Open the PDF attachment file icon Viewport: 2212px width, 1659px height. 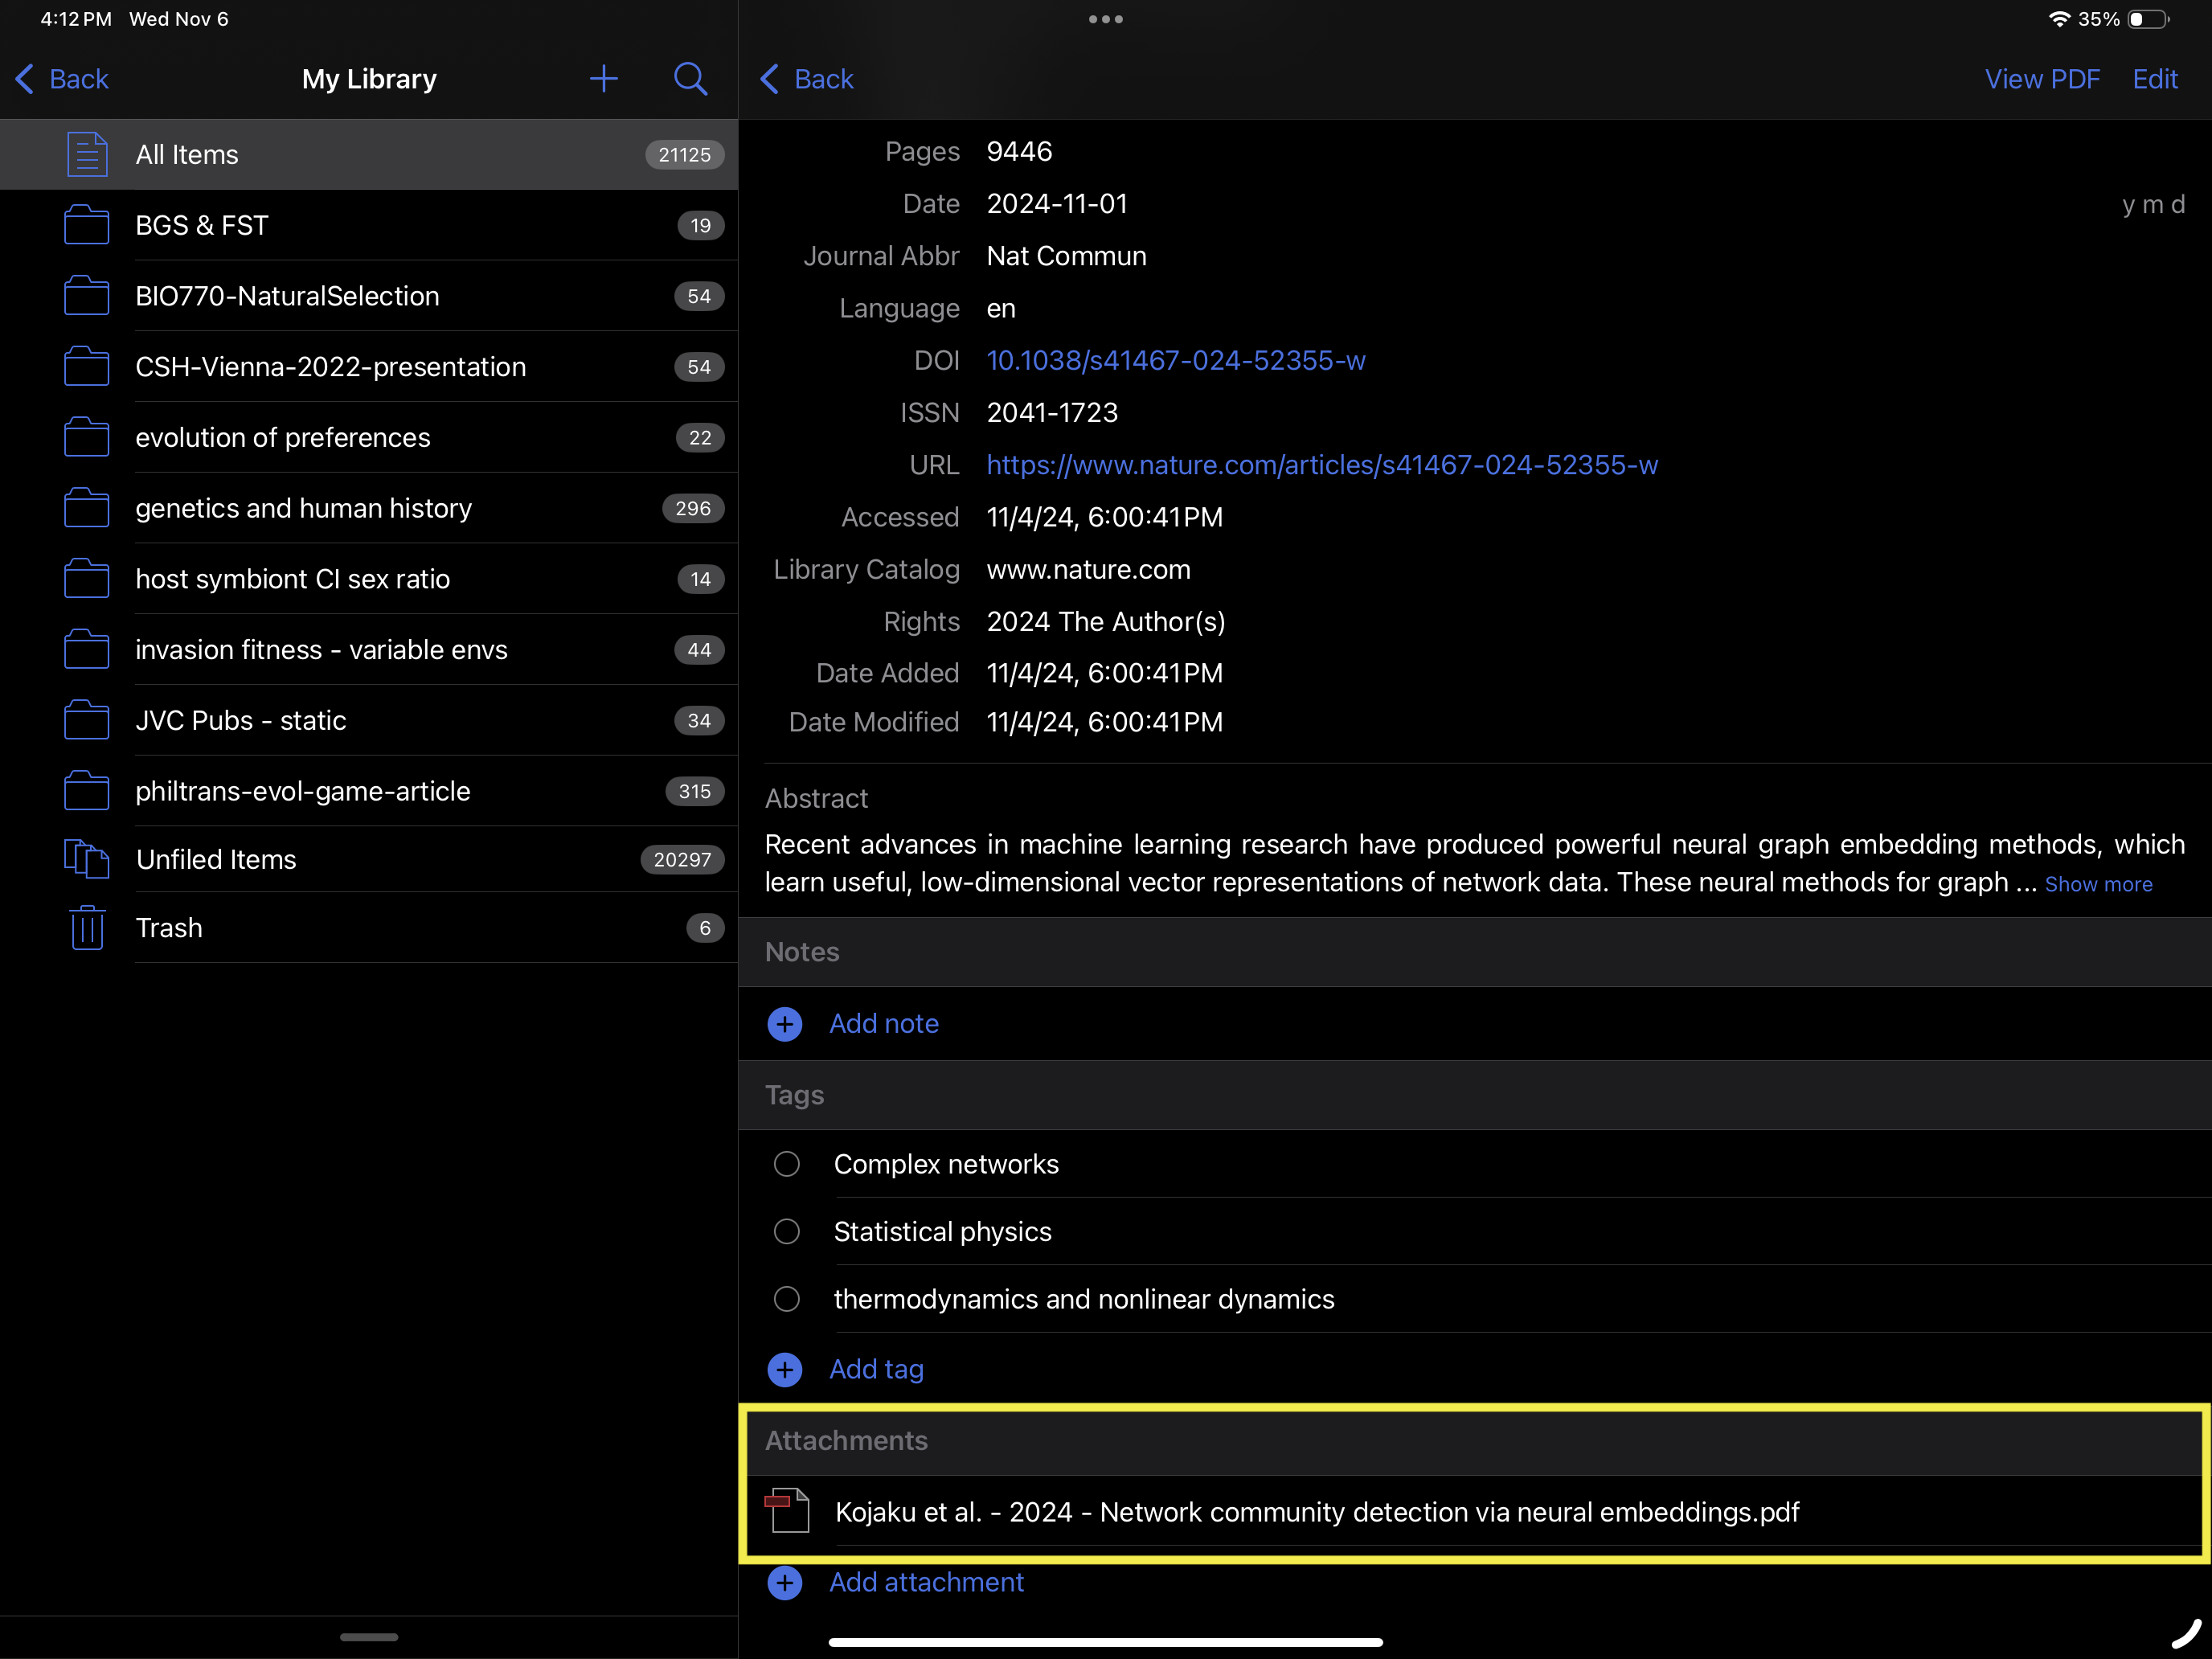pyautogui.click(x=788, y=1511)
